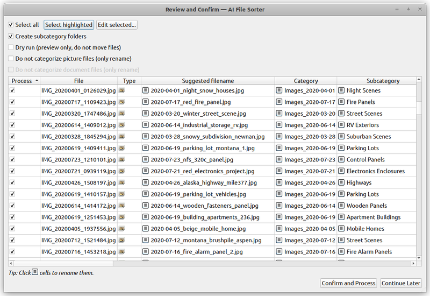
Task: Enable Do not categorize picture files
Action: click(x=11, y=59)
